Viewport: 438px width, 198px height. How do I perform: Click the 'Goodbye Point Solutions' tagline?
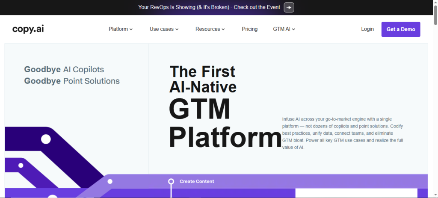click(x=72, y=81)
